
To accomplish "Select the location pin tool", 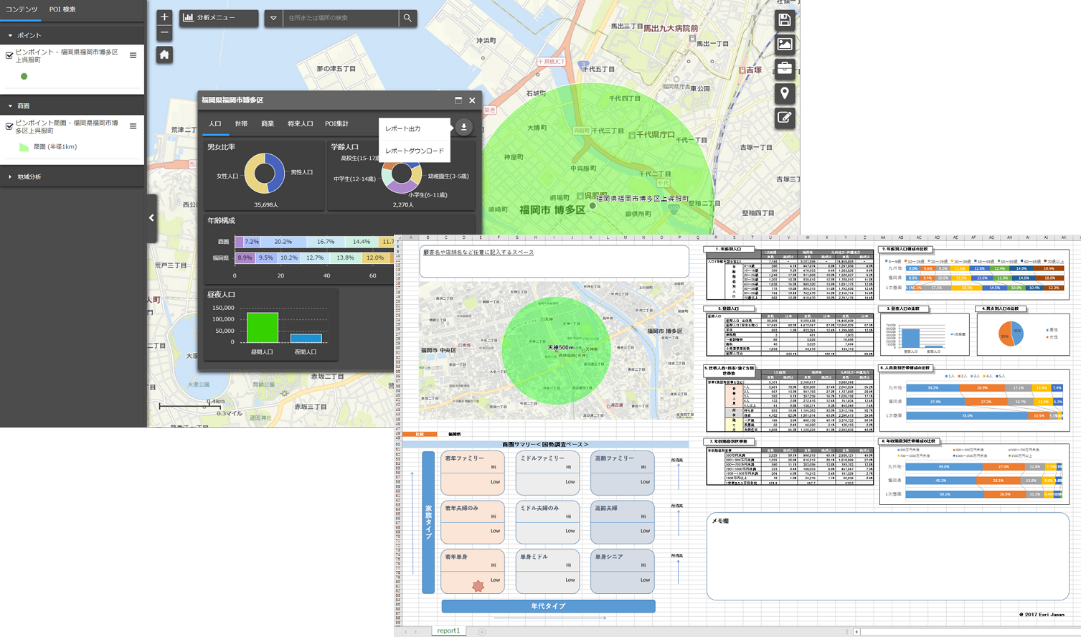I will click(x=784, y=93).
